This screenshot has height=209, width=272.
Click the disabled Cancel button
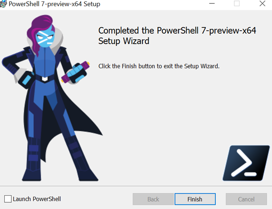click(246, 199)
